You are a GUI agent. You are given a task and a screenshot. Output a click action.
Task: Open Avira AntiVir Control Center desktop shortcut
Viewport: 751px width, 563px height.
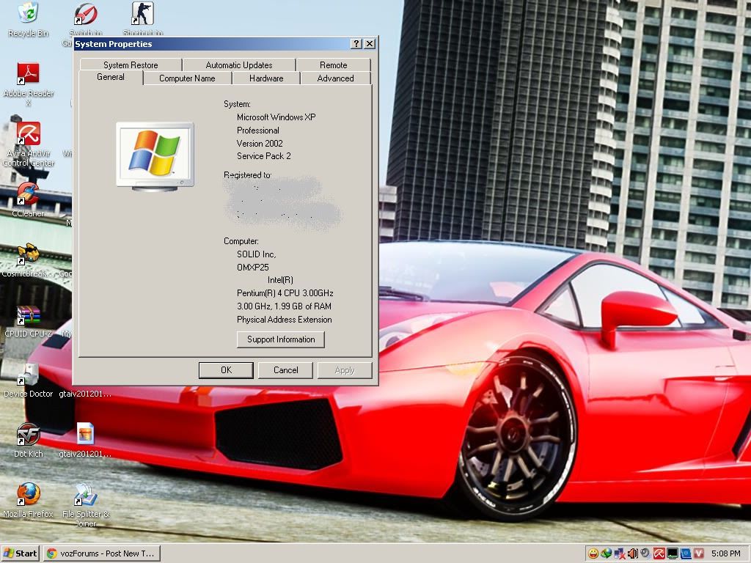coord(28,135)
